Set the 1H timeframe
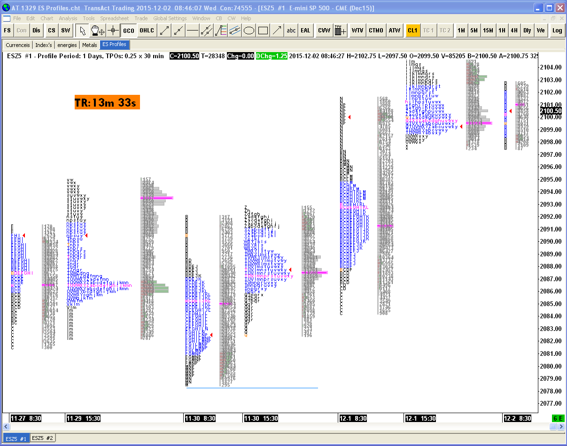The image size is (567, 446). [502, 31]
